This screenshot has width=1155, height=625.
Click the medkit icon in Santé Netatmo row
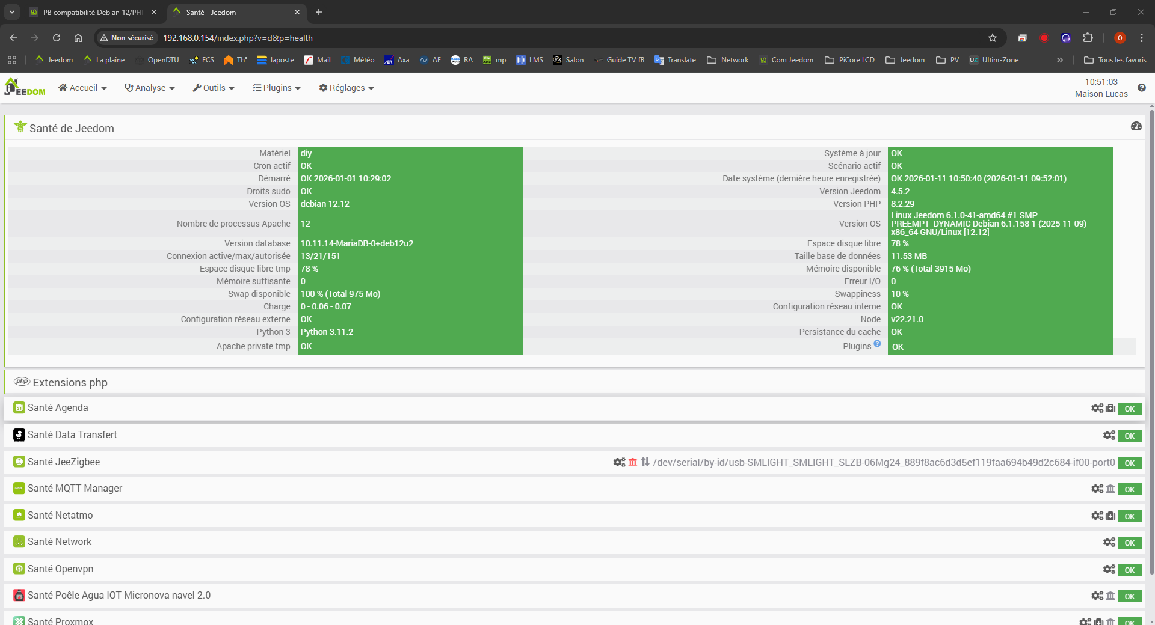click(1110, 516)
